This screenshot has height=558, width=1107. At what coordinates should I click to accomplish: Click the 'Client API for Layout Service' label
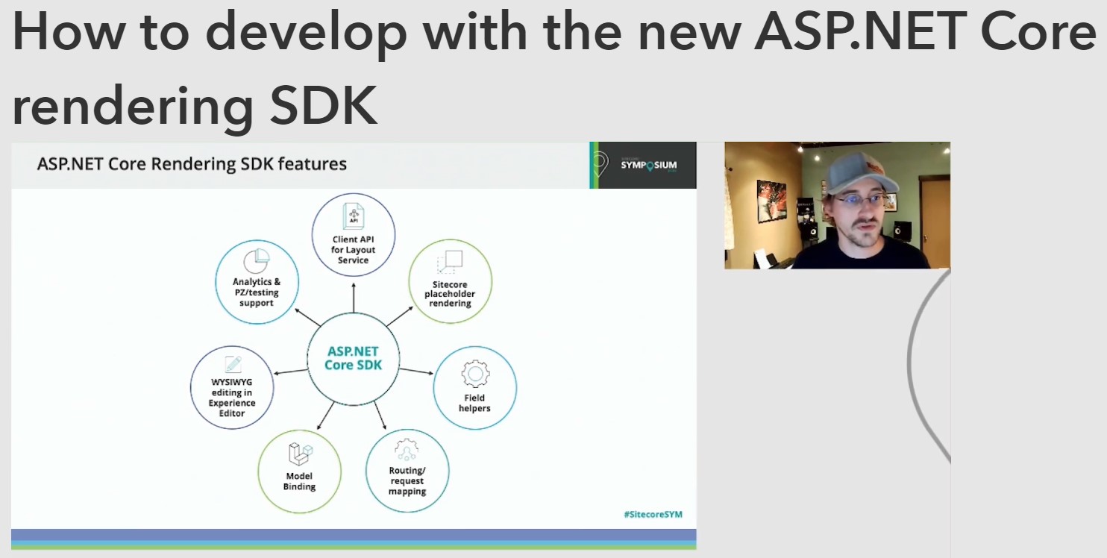353,250
